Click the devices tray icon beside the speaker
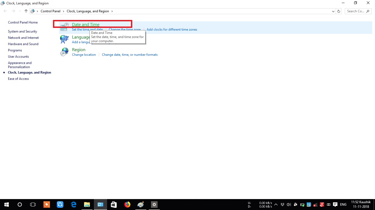 [x=295, y=205]
